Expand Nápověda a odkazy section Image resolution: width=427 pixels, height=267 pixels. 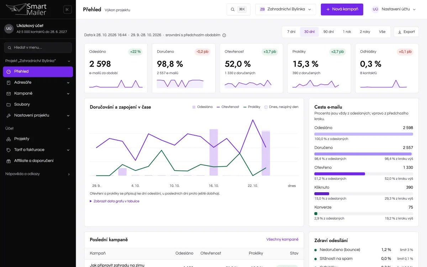click(x=38, y=174)
